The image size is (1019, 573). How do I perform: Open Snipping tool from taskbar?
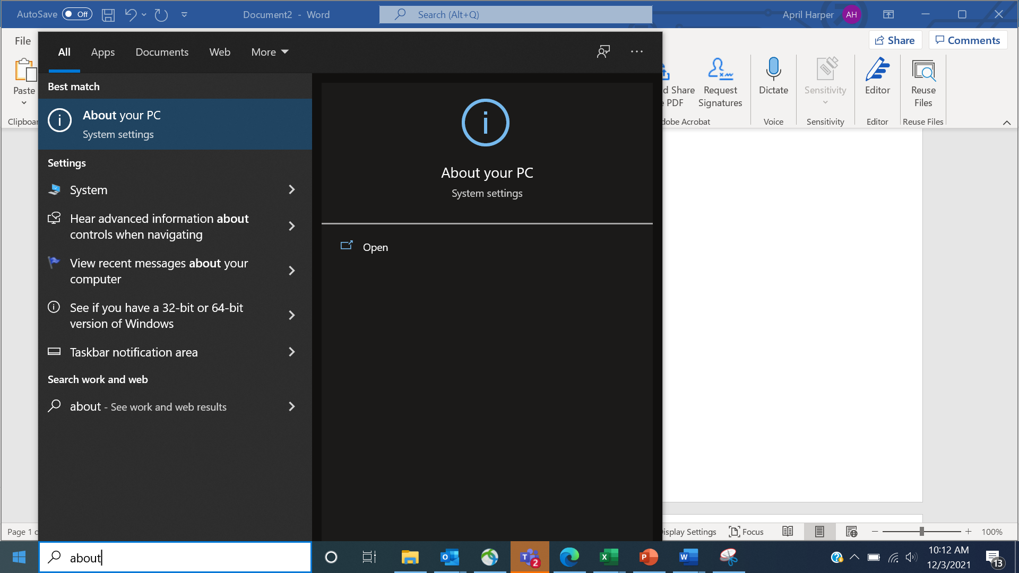[x=728, y=557]
